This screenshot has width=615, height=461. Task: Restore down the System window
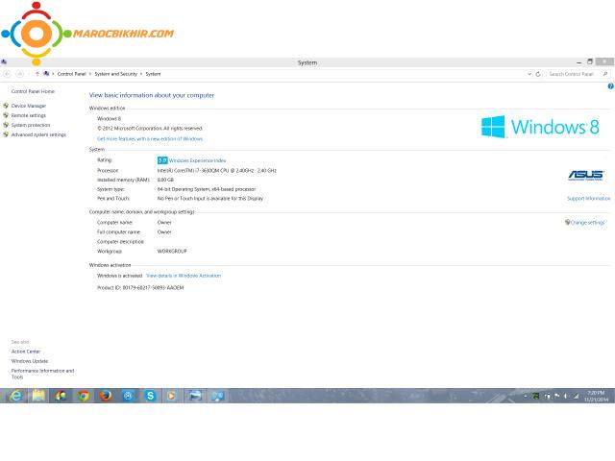coord(589,61)
